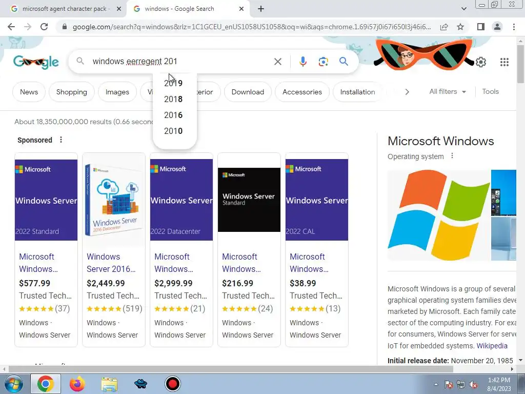Open the $38.99 Microsoft Windows listing
This screenshot has height=394, width=525.
[309, 263]
